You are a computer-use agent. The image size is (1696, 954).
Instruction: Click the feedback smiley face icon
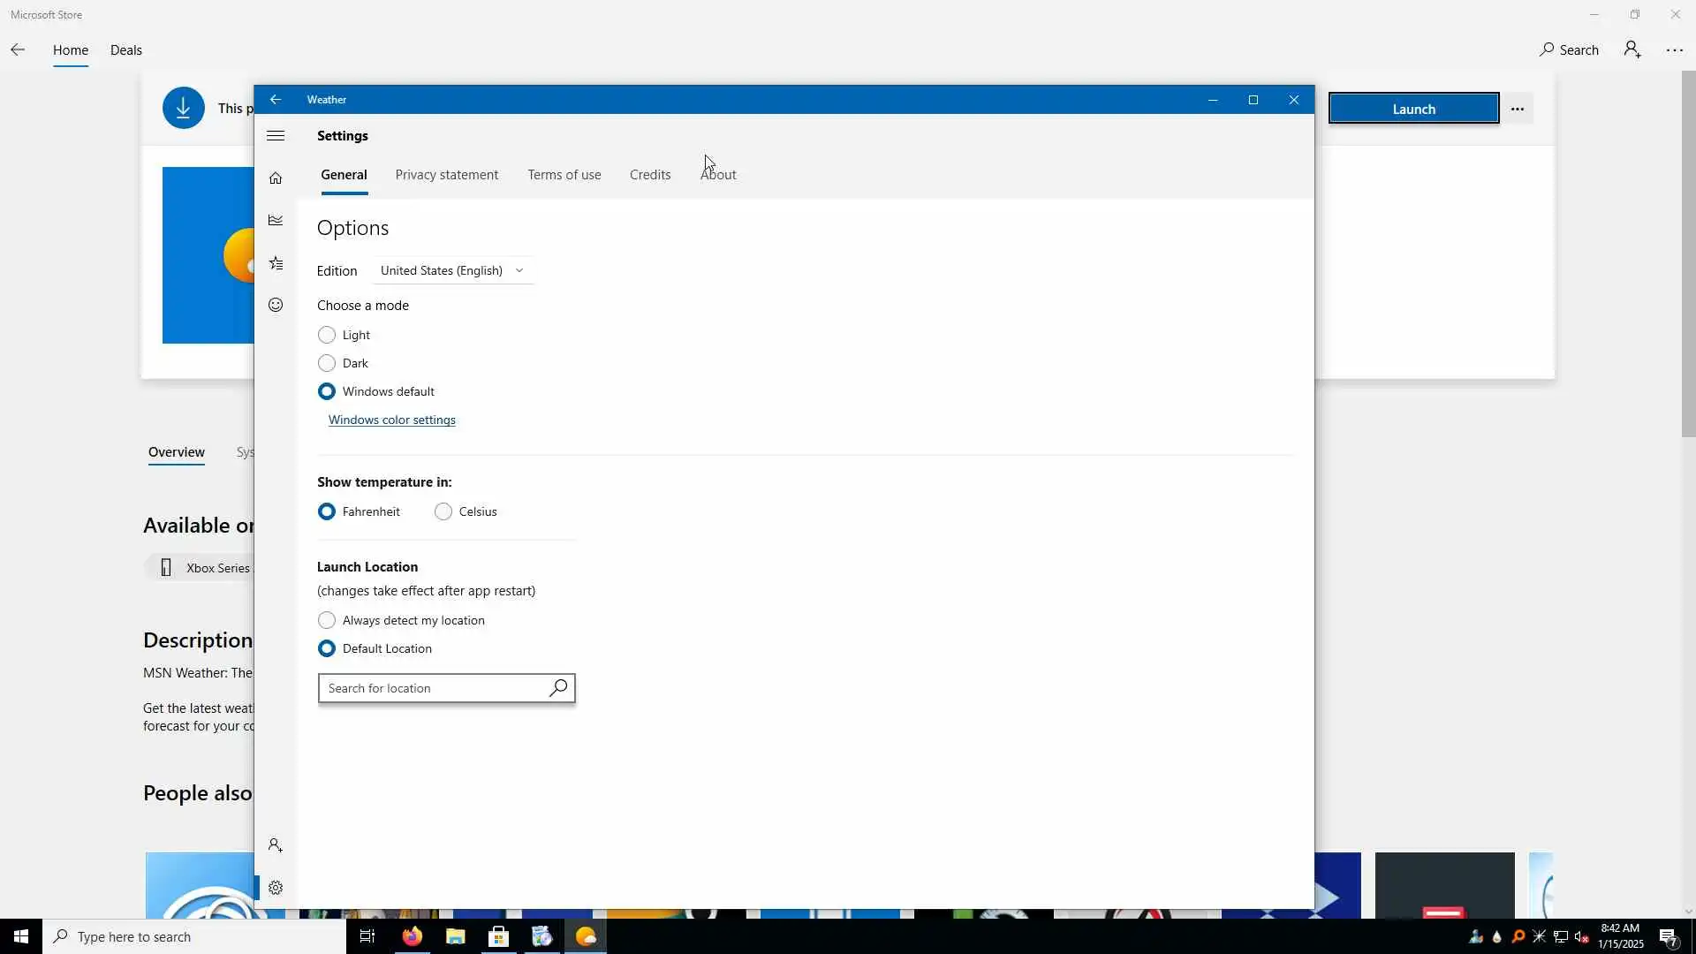[276, 305]
